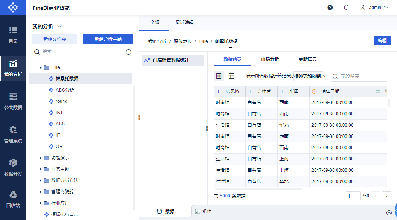The height and width of the screenshot is (220, 397).
Task: Click the tree vertical scrollbar
Action: click(x=134, y=148)
